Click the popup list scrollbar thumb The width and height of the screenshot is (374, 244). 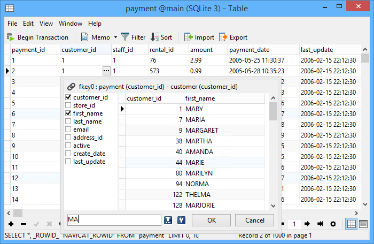pyautogui.click(x=273, y=111)
